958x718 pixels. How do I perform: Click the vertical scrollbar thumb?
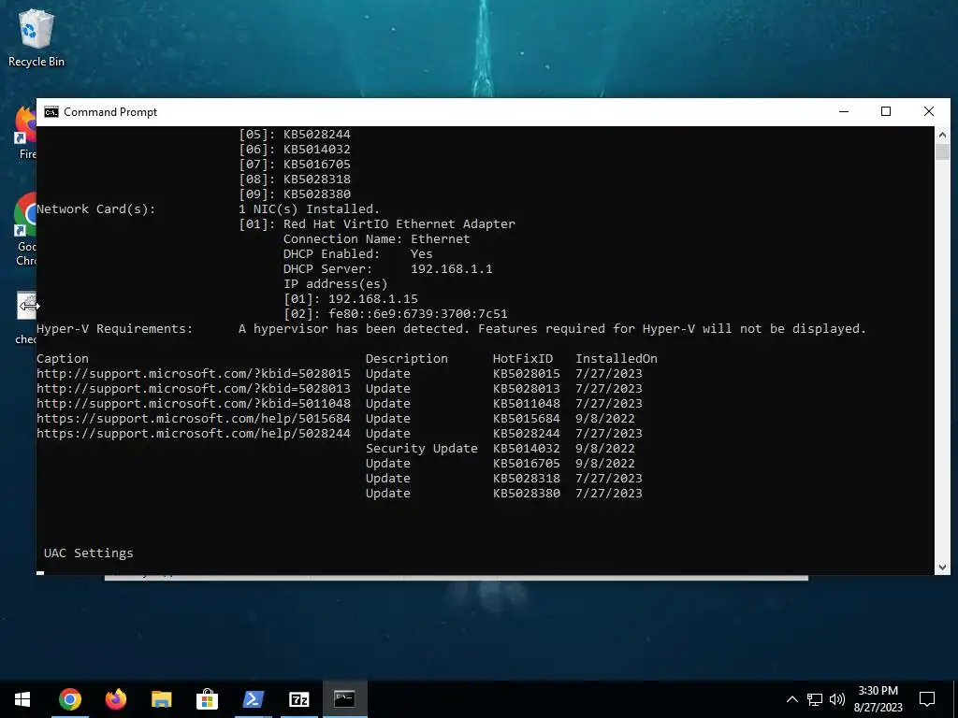click(942, 151)
